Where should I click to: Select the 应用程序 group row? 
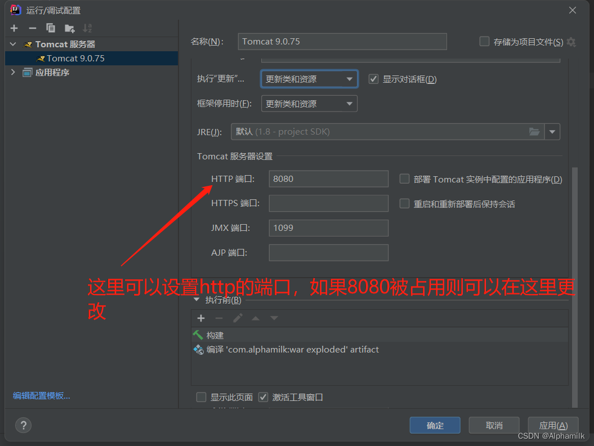tap(91, 73)
